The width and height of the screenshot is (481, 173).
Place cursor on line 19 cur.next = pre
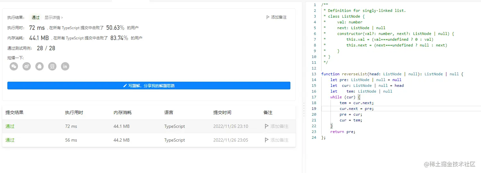coord(356,109)
